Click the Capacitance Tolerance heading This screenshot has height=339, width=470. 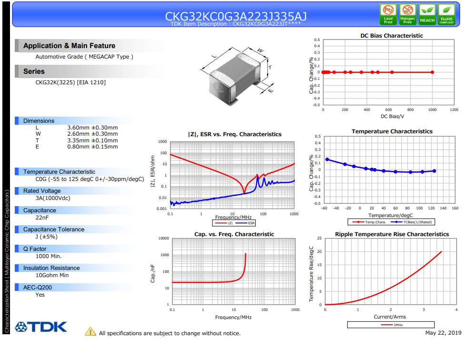(x=54, y=229)
